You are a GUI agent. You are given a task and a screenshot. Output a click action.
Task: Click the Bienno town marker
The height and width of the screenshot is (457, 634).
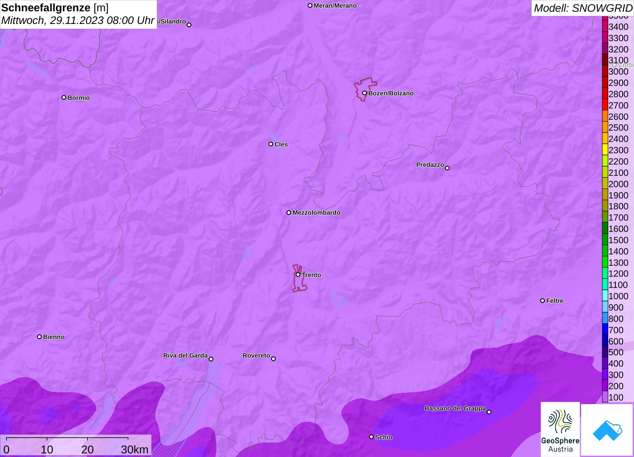point(39,337)
